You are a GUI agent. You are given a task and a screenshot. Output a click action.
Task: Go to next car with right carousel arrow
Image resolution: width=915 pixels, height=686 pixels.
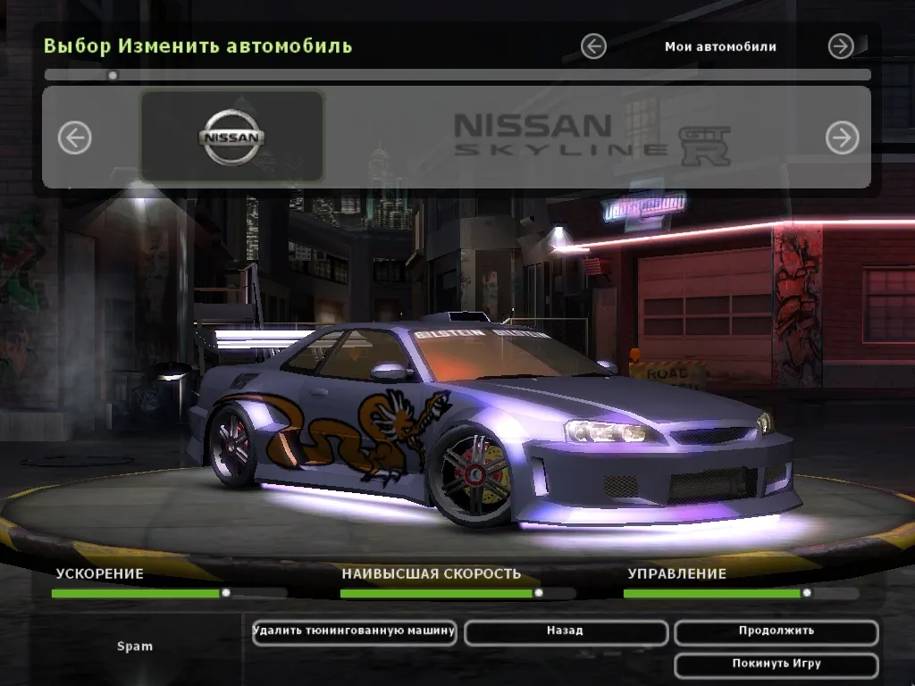[x=842, y=138]
